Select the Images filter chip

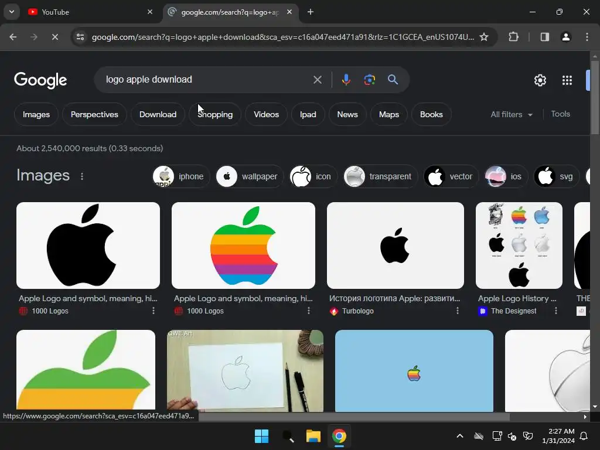pos(36,114)
